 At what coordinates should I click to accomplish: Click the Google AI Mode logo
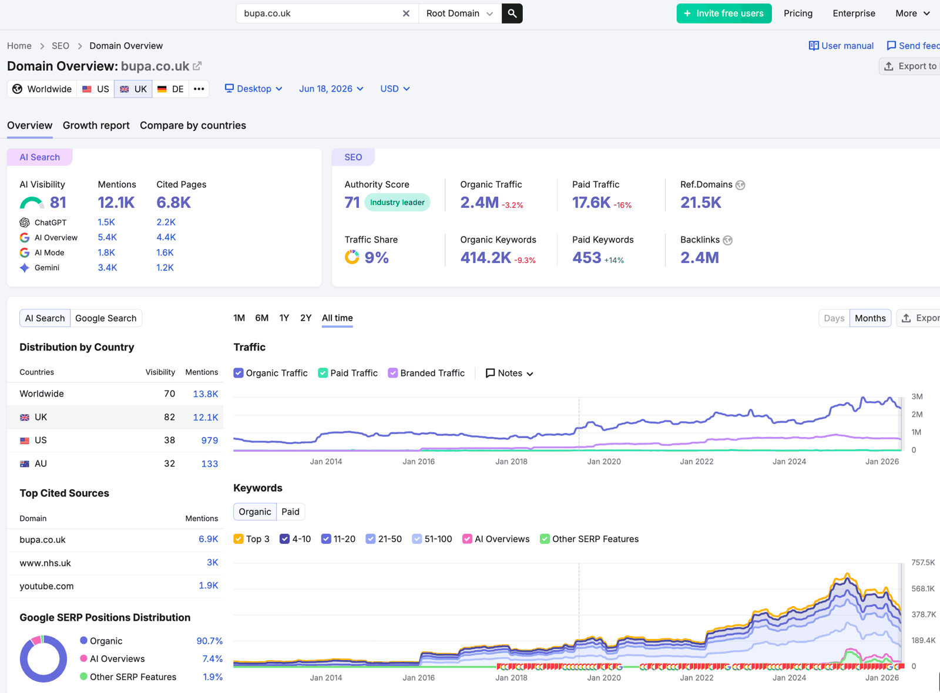point(25,253)
